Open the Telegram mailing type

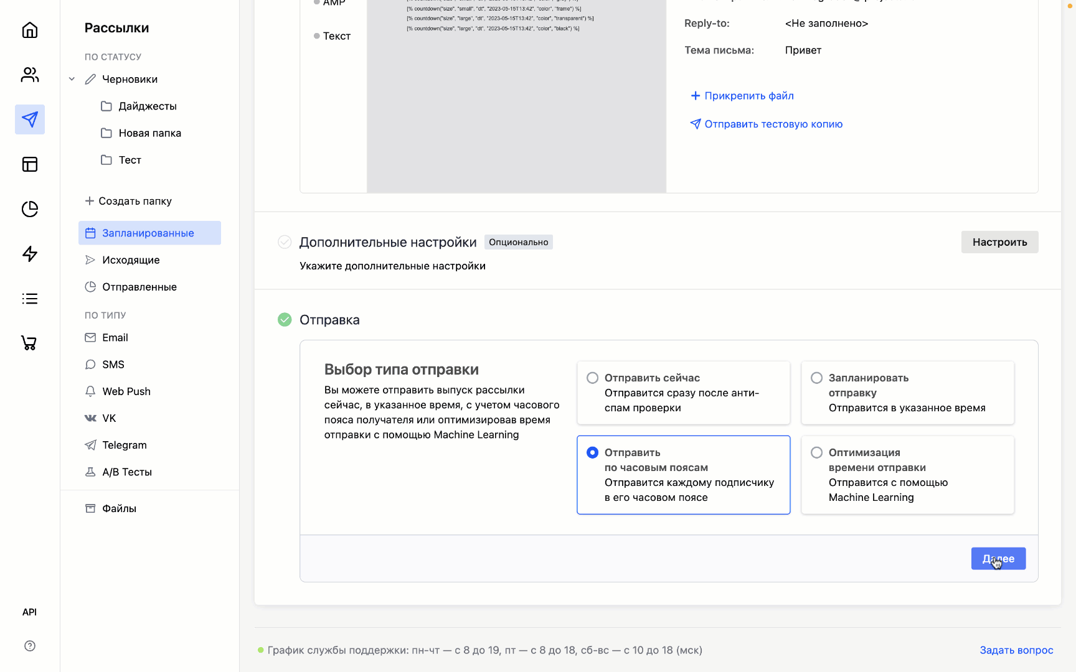[x=125, y=445]
